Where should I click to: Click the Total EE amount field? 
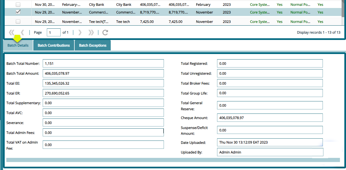click(x=103, y=83)
